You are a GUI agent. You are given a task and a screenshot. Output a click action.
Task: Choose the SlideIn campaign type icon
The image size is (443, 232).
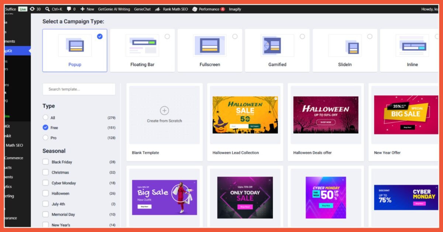pyautogui.click(x=345, y=45)
